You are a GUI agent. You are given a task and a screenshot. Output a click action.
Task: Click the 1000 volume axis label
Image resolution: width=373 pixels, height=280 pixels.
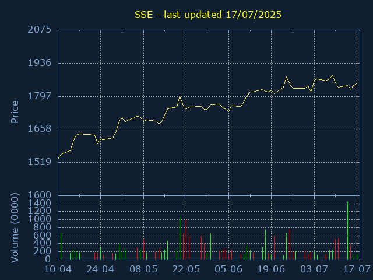[x=40, y=219]
